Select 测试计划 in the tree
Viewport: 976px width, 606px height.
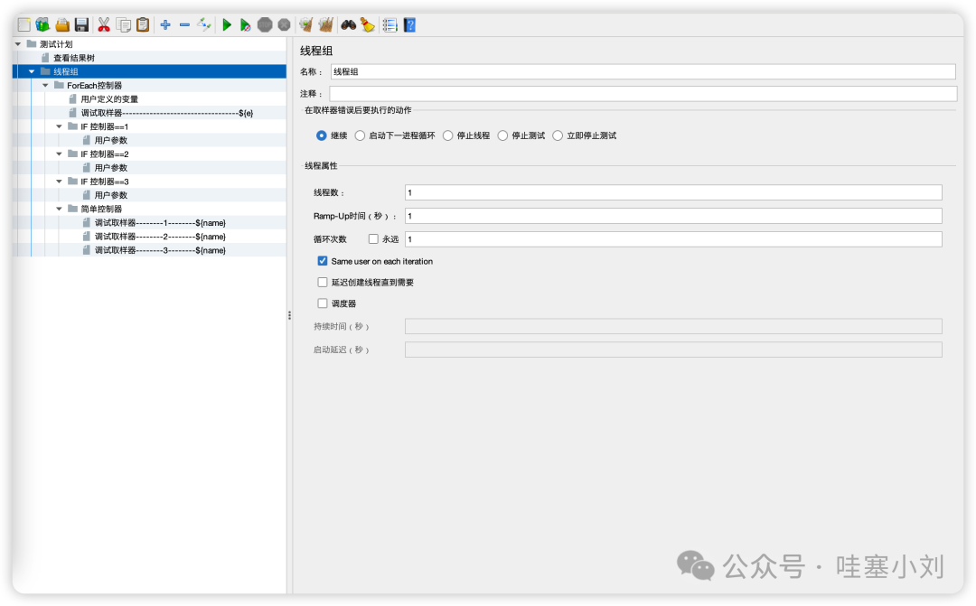pos(56,44)
